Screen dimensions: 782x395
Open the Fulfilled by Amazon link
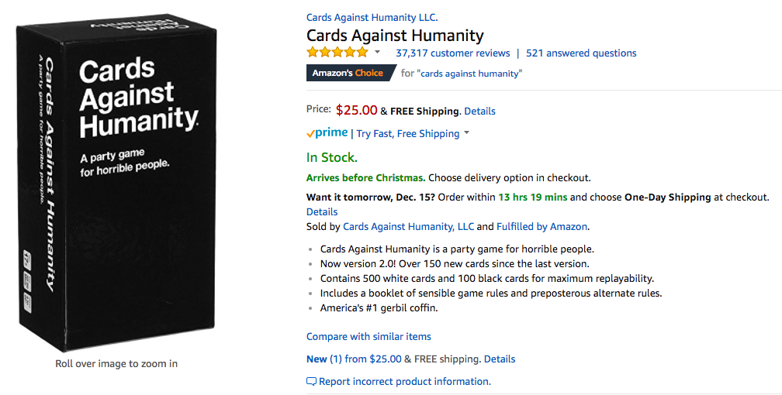point(542,226)
